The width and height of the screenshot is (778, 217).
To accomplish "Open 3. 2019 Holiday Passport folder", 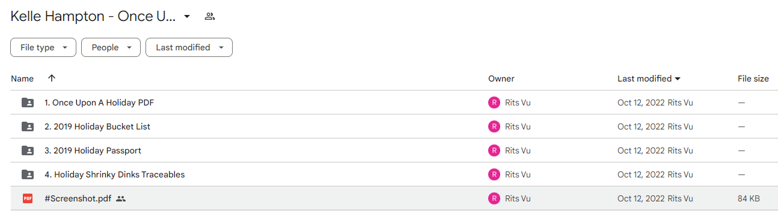I will point(93,150).
